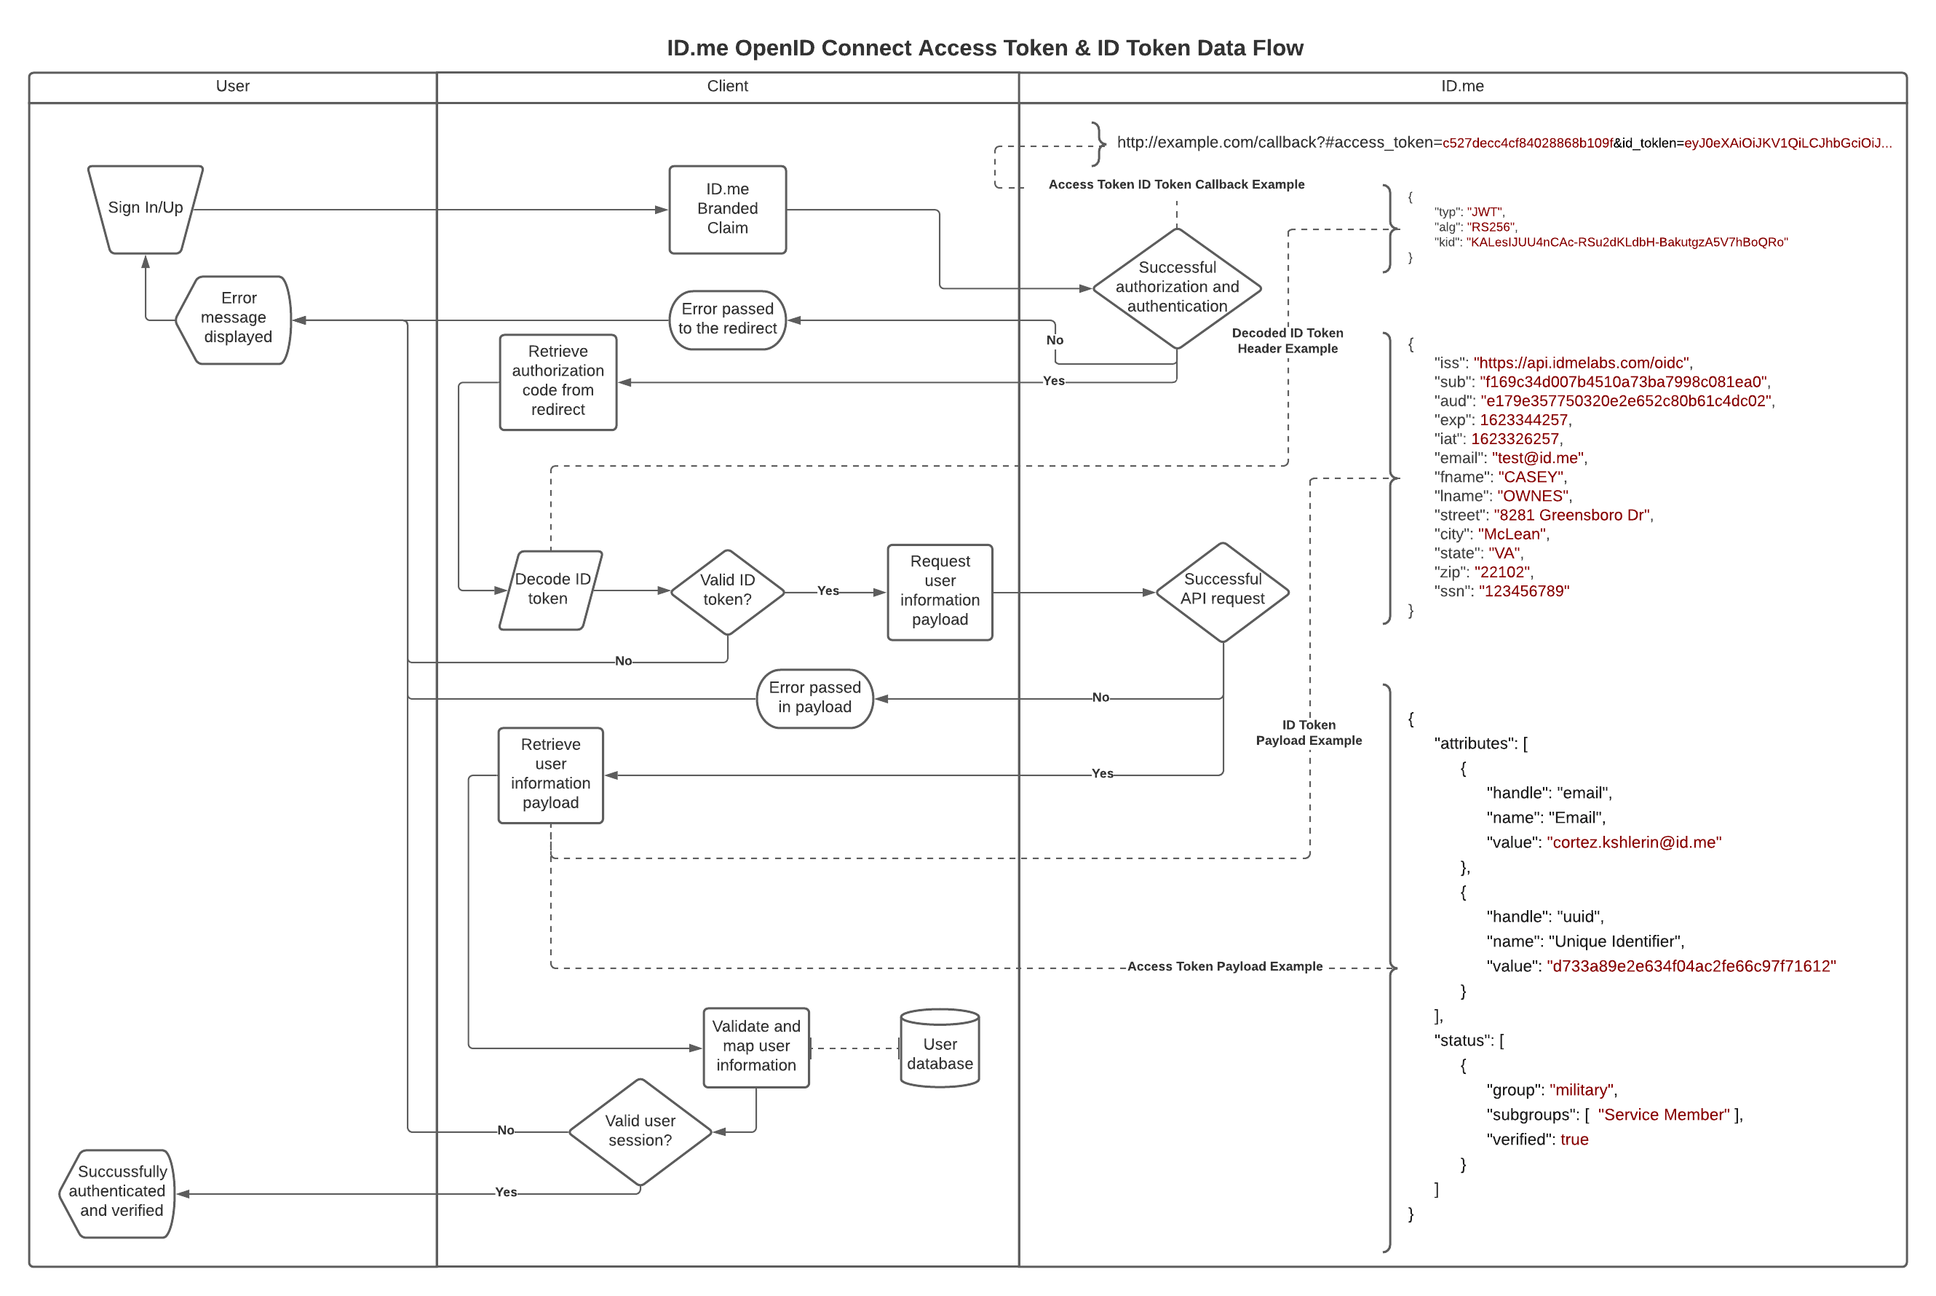Click the No label below Valid ID token?
This screenshot has width=1936, height=1296.
pos(623,661)
